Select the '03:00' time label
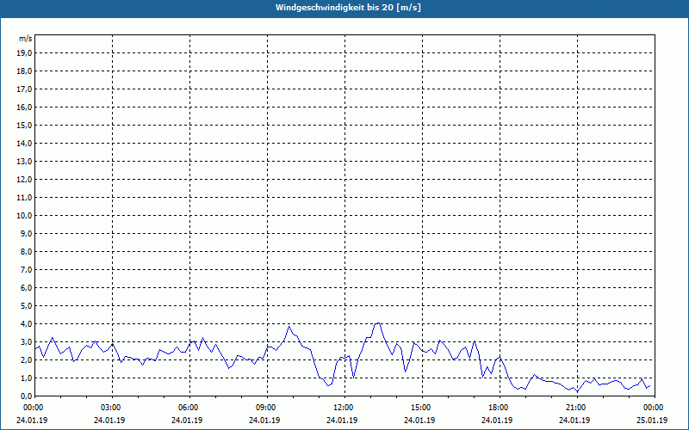 click(109, 408)
